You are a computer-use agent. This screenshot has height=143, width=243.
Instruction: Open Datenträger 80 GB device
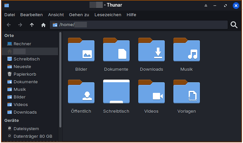tap(30, 136)
